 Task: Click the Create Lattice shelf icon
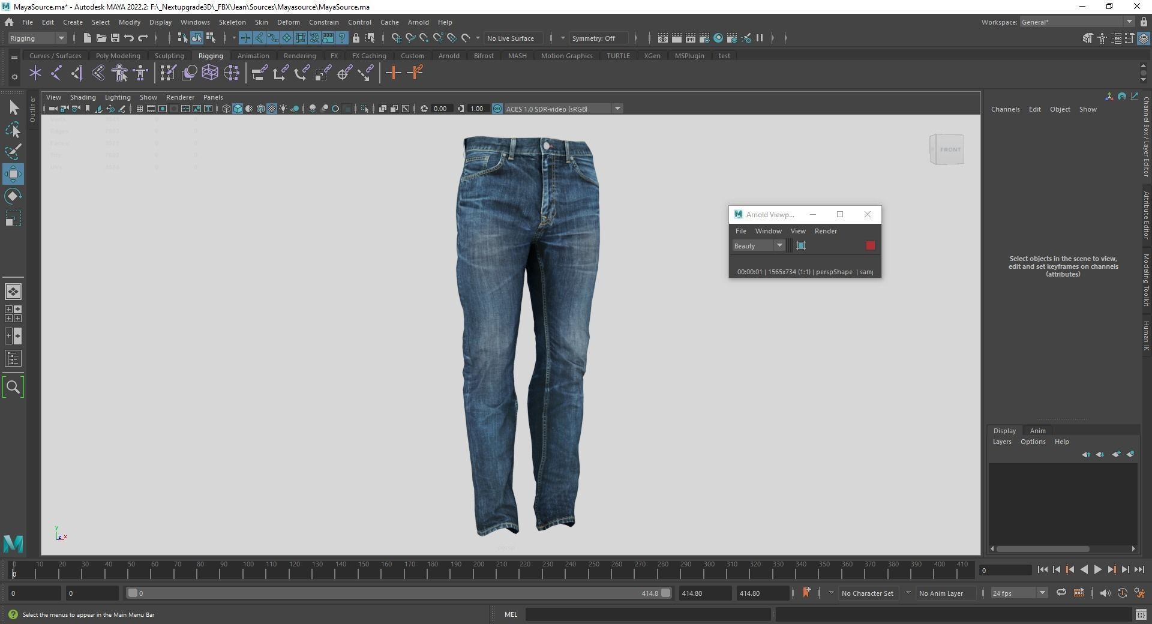coord(209,73)
